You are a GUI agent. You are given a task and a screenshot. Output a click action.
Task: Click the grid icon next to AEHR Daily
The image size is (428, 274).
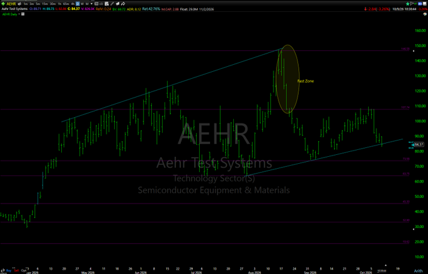point(23,14)
